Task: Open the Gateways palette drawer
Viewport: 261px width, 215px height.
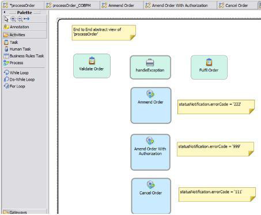Action: coord(24,212)
